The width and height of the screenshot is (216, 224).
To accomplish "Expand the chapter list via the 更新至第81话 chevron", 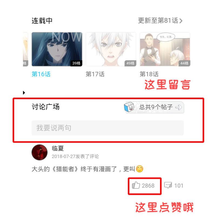I will coord(181,21).
